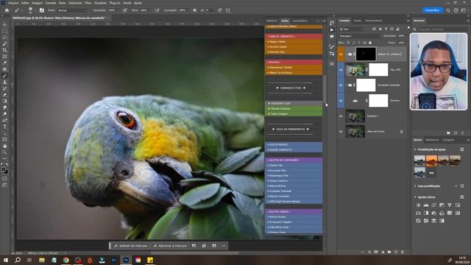
Task: Play the selected action in the dock strip
Action: (x=332, y=29)
